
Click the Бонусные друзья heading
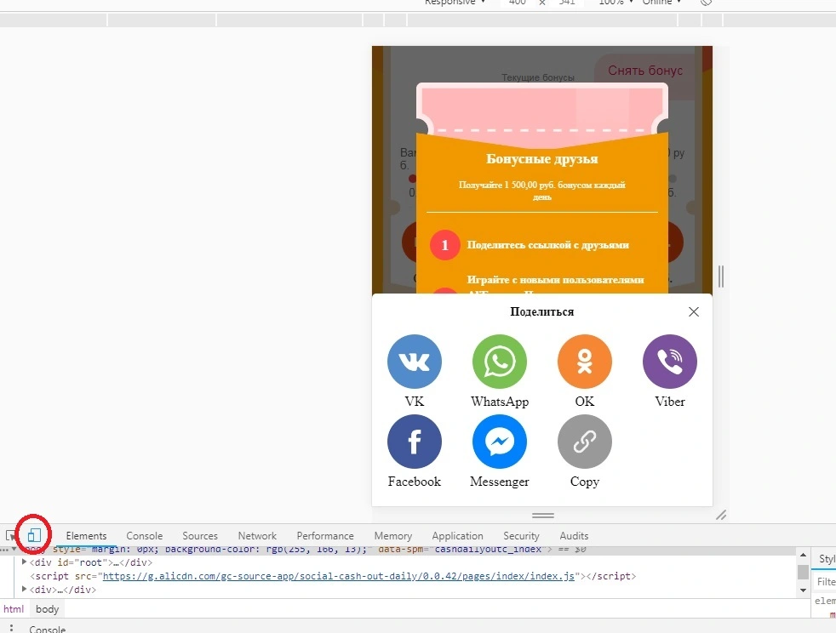coord(542,159)
